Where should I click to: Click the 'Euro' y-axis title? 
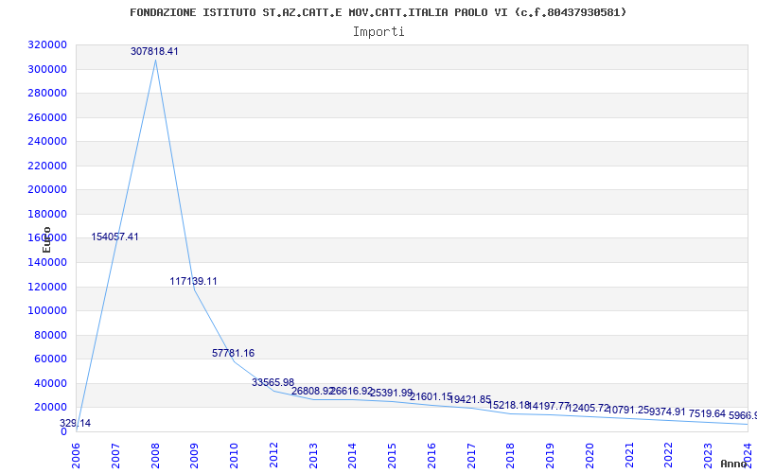tap(46, 240)
